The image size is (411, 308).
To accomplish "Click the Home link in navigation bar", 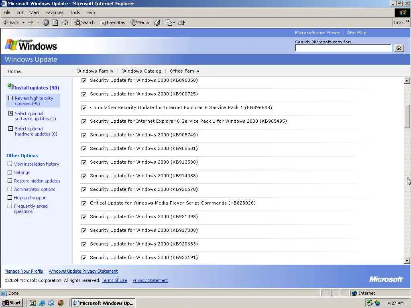I will click(x=14, y=71).
